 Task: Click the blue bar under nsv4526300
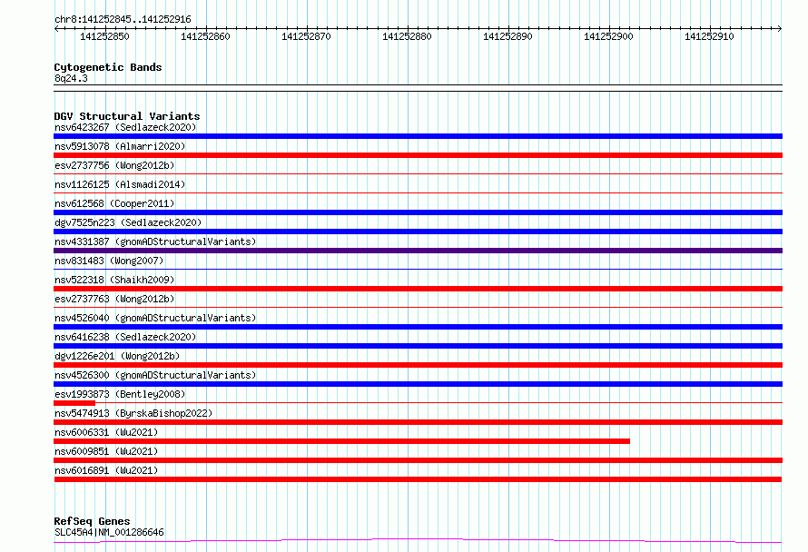click(x=418, y=384)
